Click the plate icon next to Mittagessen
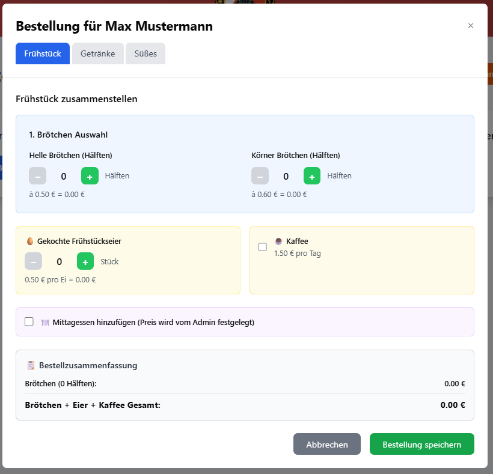Image resolution: width=493 pixels, height=474 pixels. (44, 323)
